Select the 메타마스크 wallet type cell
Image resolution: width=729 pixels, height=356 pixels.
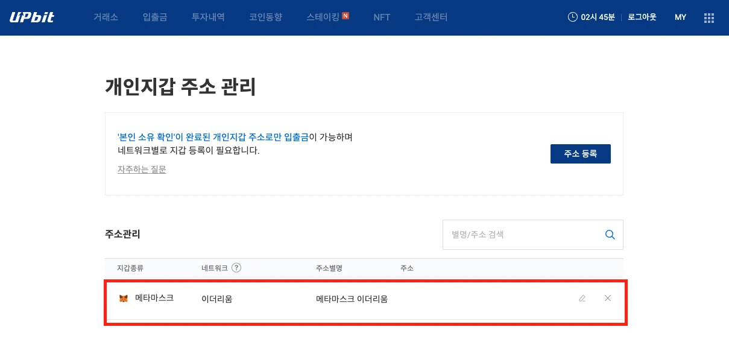tap(154, 297)
